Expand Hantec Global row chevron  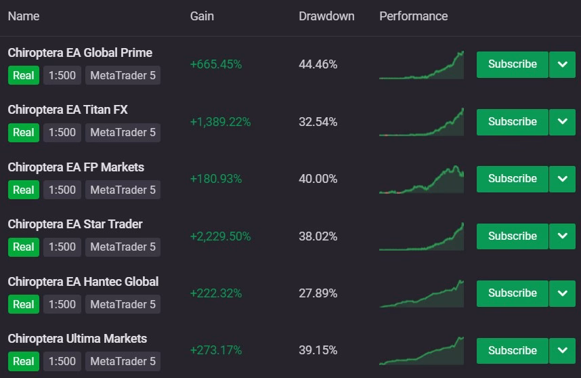pos(562,293)
